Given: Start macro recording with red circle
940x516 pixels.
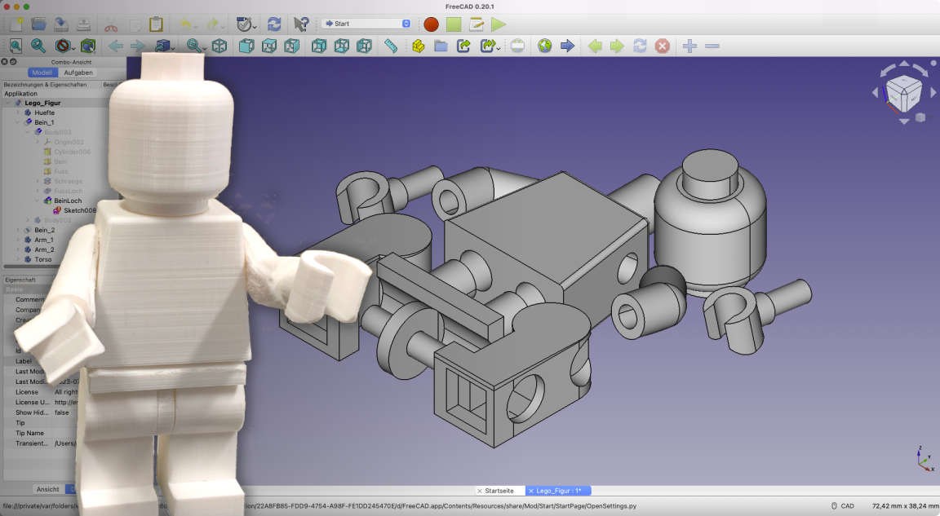Looking at the screenshot, I should 431,24.
